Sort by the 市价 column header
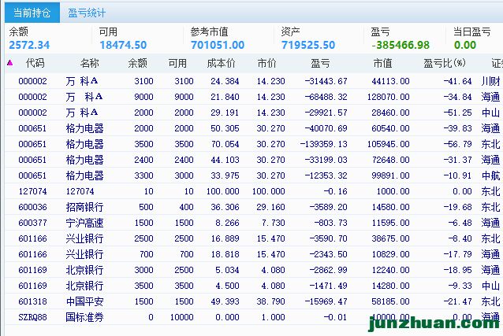 pyautogui.click(x=266, y=63)
